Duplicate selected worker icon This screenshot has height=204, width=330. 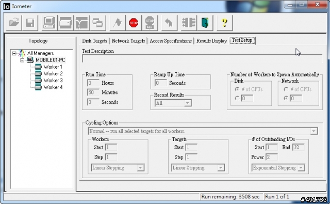[x=98, y=23]
